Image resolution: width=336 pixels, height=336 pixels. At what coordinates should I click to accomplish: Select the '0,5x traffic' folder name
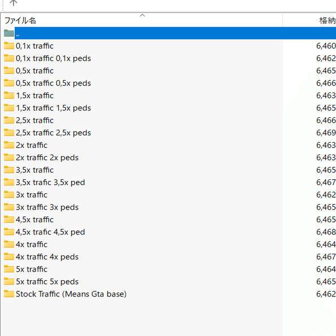click(x=34, y=70)
